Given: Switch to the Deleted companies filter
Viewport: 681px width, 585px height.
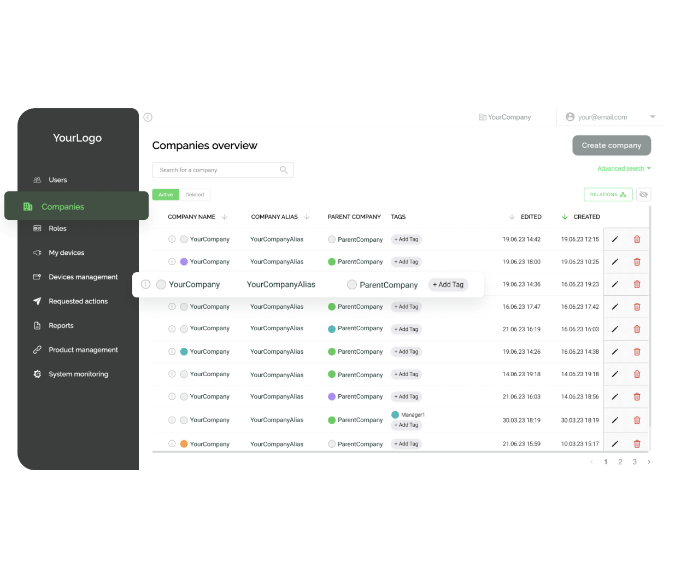Looking at the screenshot, I should coord(195,194).
